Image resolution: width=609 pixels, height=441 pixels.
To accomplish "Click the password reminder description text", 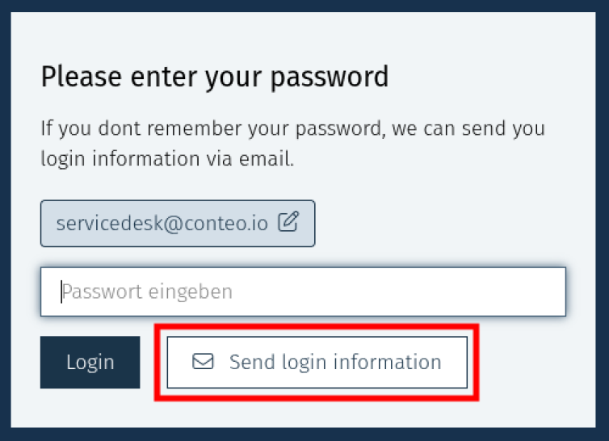I will tap(292, 143).
